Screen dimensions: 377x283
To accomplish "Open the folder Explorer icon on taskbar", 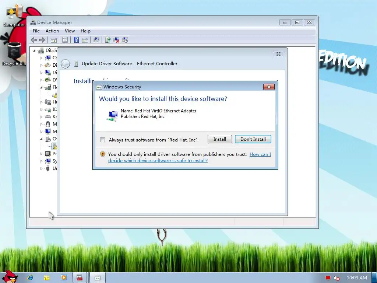I will pyautogui.click(x=47, y=277).
